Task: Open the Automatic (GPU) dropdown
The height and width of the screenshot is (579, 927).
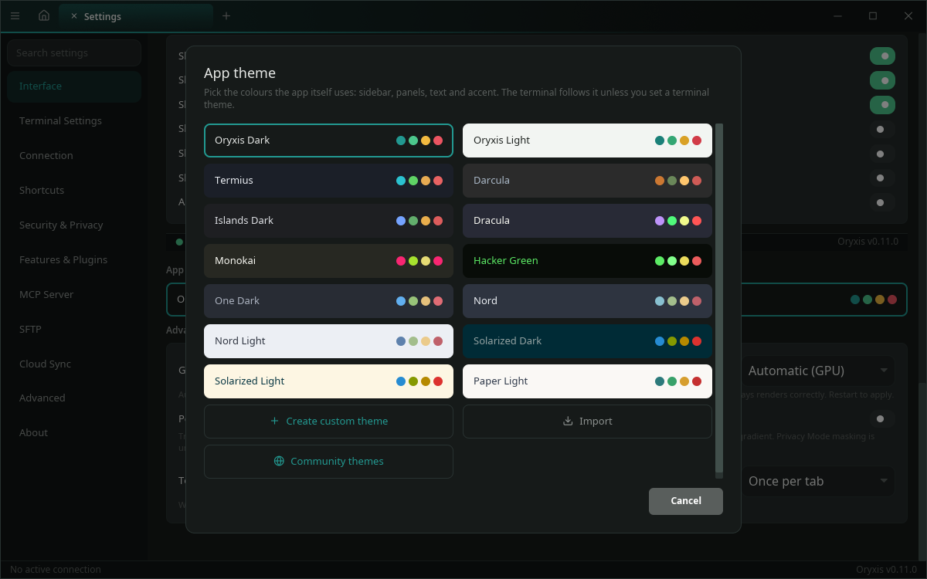Action: click(x=818, y=371)
